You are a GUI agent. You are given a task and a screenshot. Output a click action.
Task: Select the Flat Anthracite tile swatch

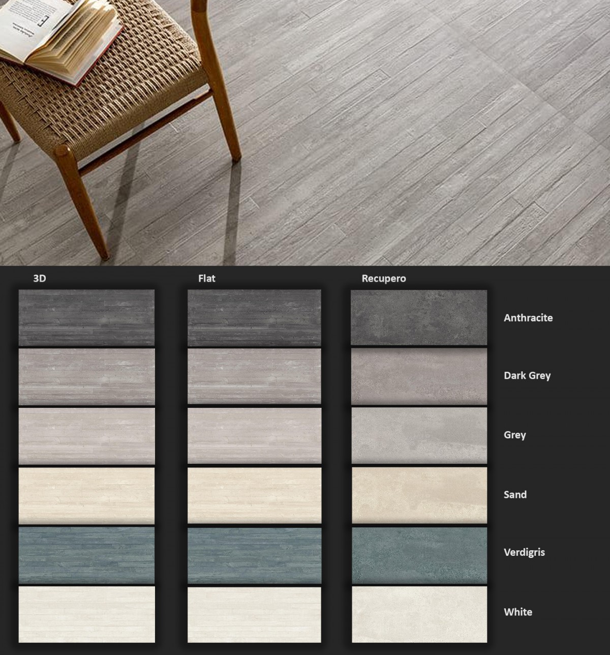(254, 318)
